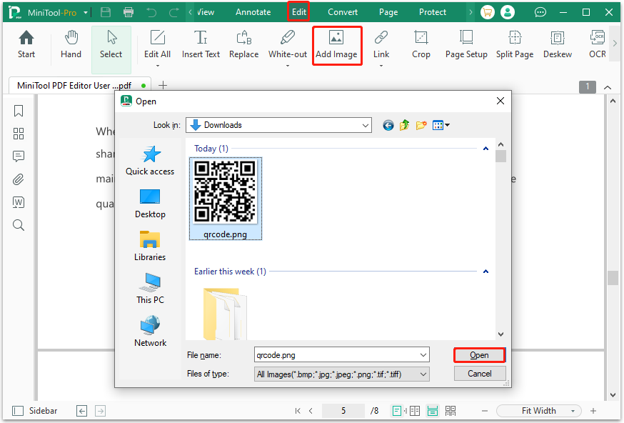Viewport: 624px width, 423px height.
Task: Go to This PC location
Action: click(x=150, y=289)
